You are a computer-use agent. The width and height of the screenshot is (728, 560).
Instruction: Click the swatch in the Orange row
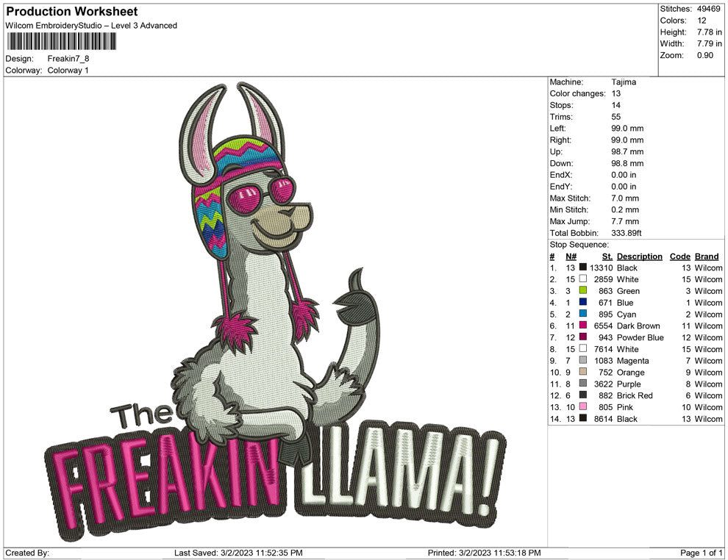coord(582,372)
